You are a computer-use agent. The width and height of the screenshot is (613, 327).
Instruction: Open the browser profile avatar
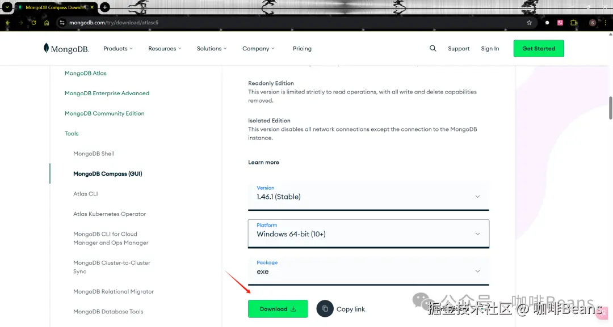tap(593, 23)
